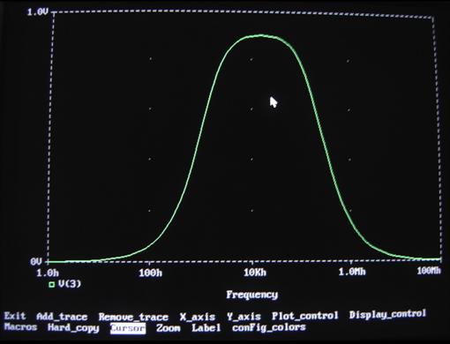Click the 100Mh frequency axis label
The image size is (450, 344).
click(x=429, y=271)
